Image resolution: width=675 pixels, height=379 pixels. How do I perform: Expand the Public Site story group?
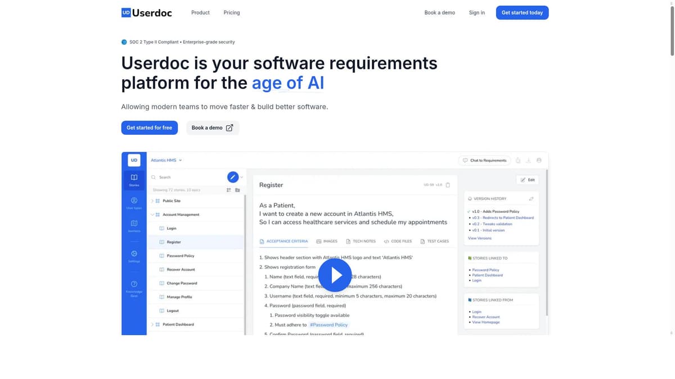(x=152, y=201)
